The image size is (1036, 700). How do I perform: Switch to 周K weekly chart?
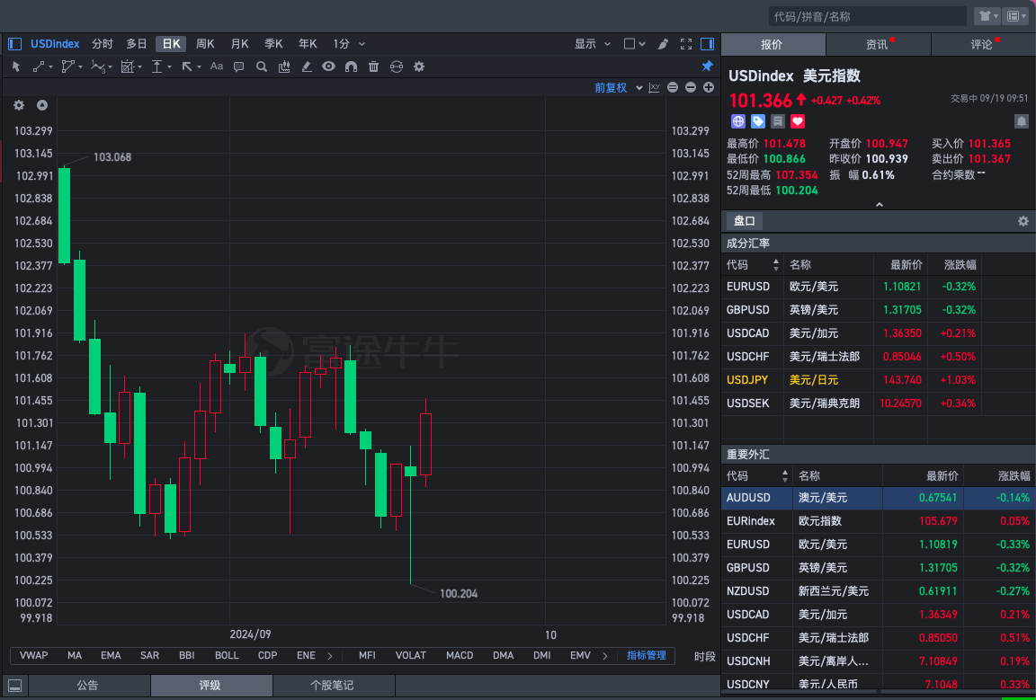point(205,44)
